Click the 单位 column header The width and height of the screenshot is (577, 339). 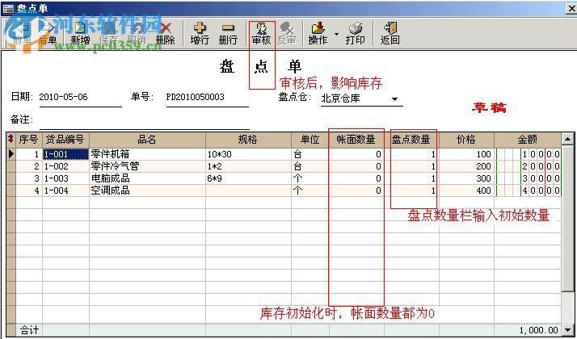(310, 140)
